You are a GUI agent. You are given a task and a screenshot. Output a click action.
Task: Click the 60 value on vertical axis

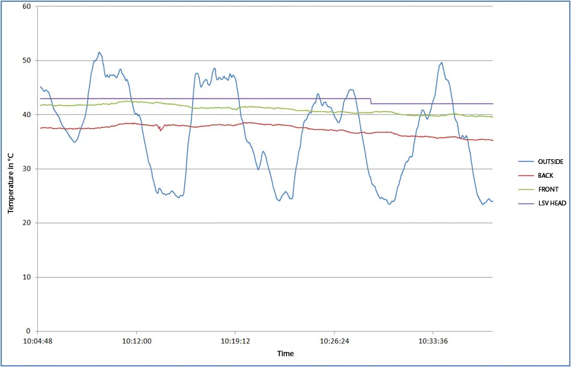(27, 6)
